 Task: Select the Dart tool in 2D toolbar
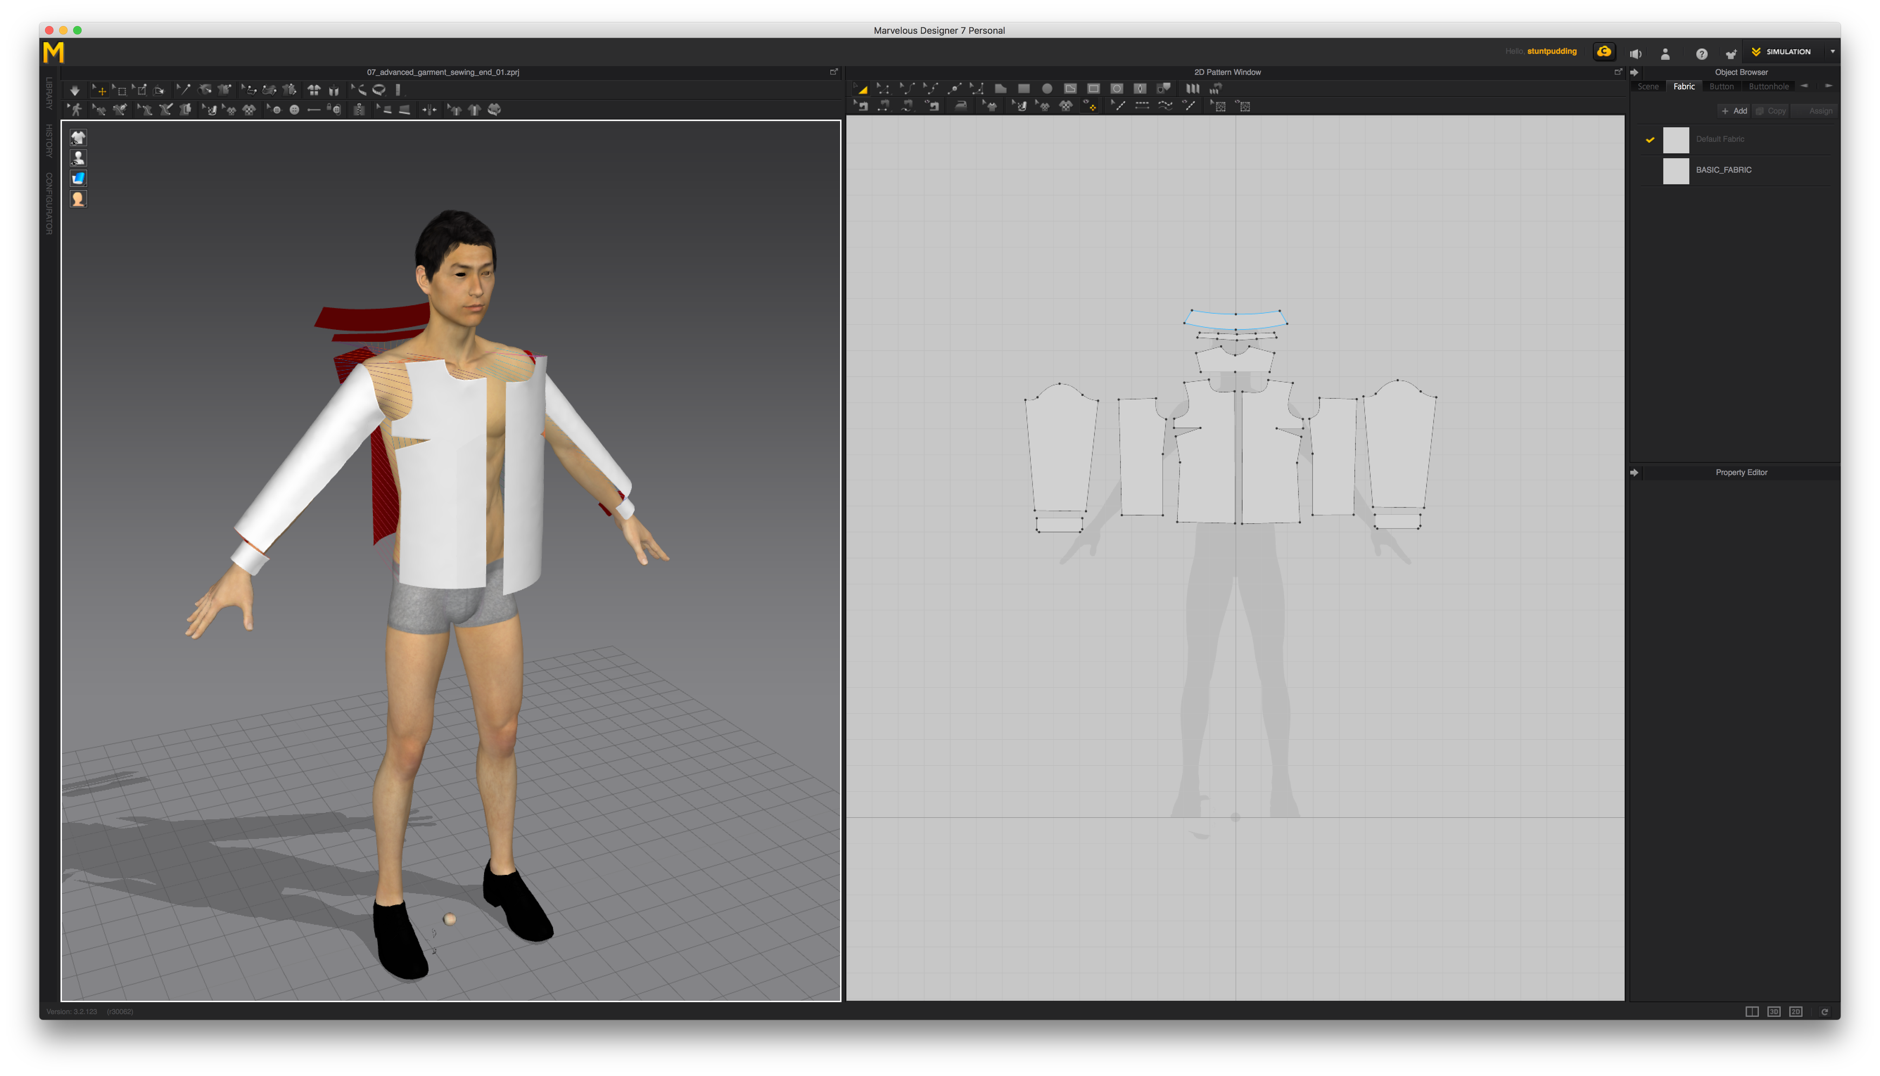pos(1140,89)
